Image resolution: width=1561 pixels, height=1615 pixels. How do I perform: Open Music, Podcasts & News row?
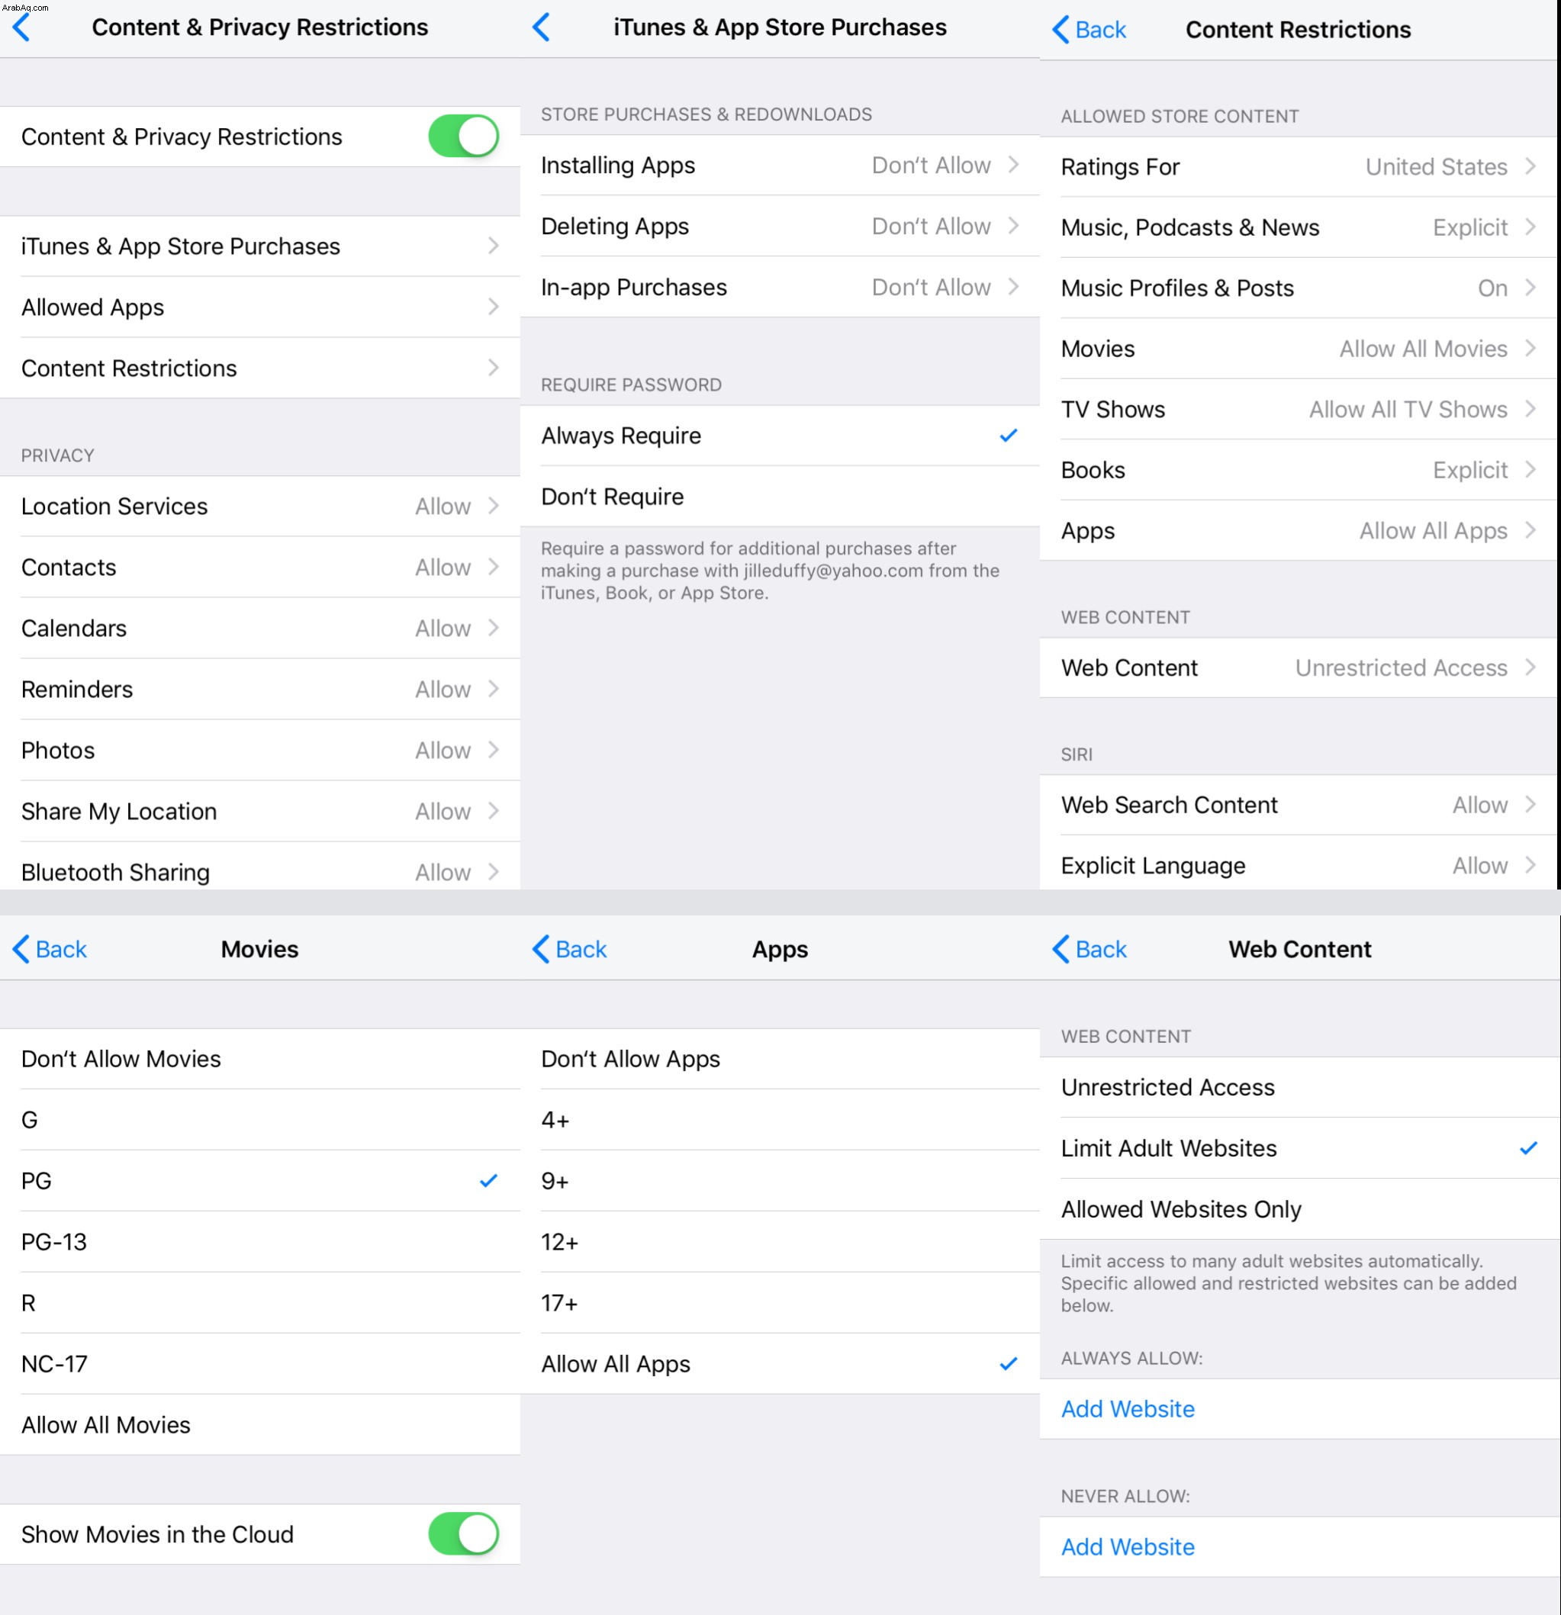[1300, 227]
